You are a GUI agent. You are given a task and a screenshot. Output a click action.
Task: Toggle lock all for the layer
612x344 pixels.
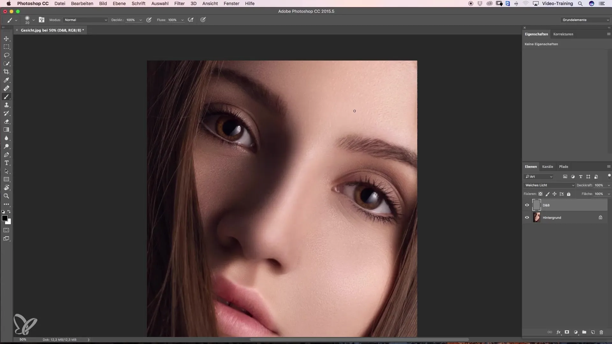tap(569, 194)
